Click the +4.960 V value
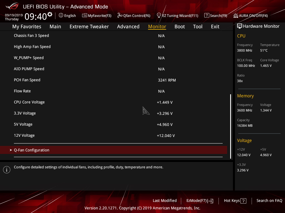285x213 pixels. (x=165, y=125)
